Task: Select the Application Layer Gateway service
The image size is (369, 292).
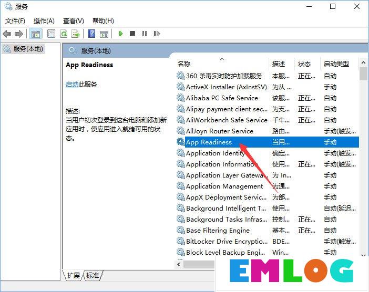Action: tap(268, 175)
